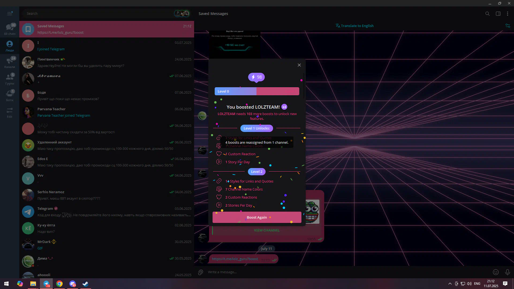
Task: Open Edit folders option
Action: coord(10,112)
